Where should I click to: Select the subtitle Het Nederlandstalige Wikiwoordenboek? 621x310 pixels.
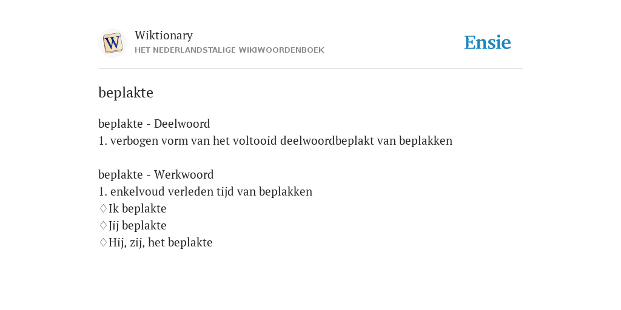229,50
